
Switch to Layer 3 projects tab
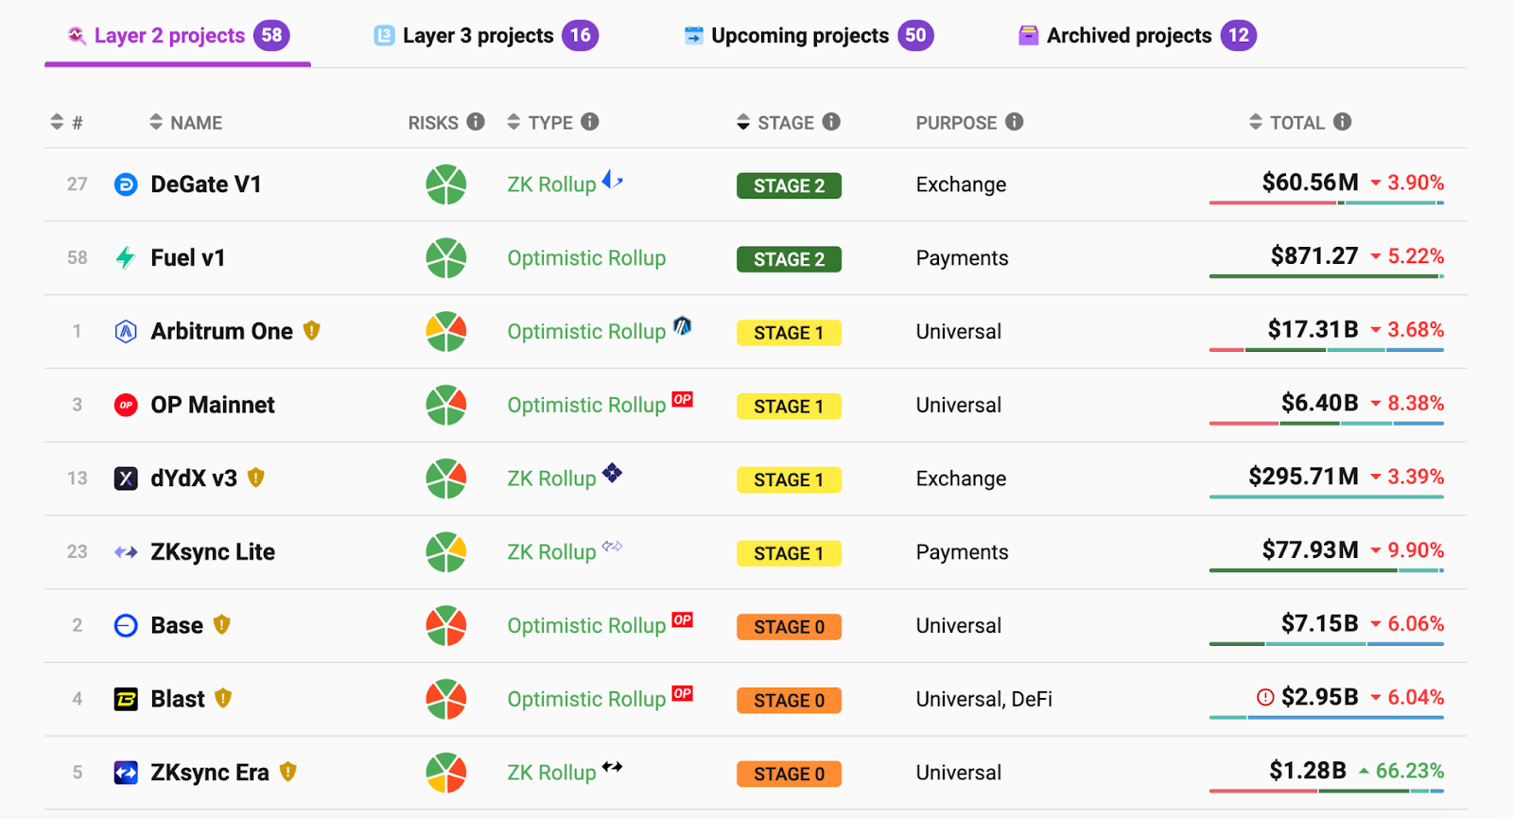point(486,36)
